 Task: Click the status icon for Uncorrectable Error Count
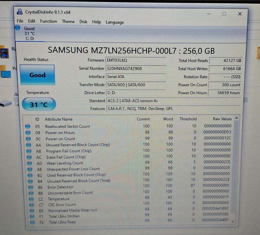pyautogui.click(x=31, y=193)
